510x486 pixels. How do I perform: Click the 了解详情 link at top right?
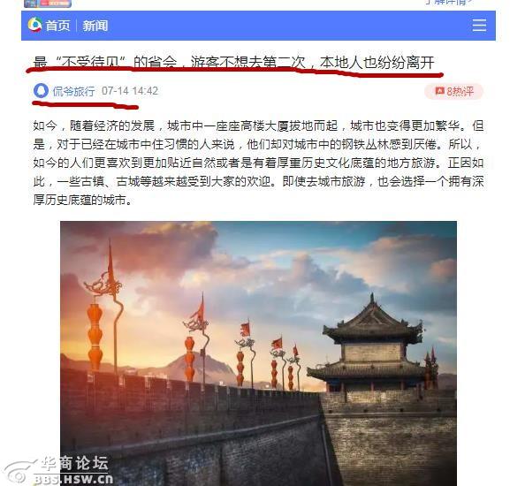449,3
